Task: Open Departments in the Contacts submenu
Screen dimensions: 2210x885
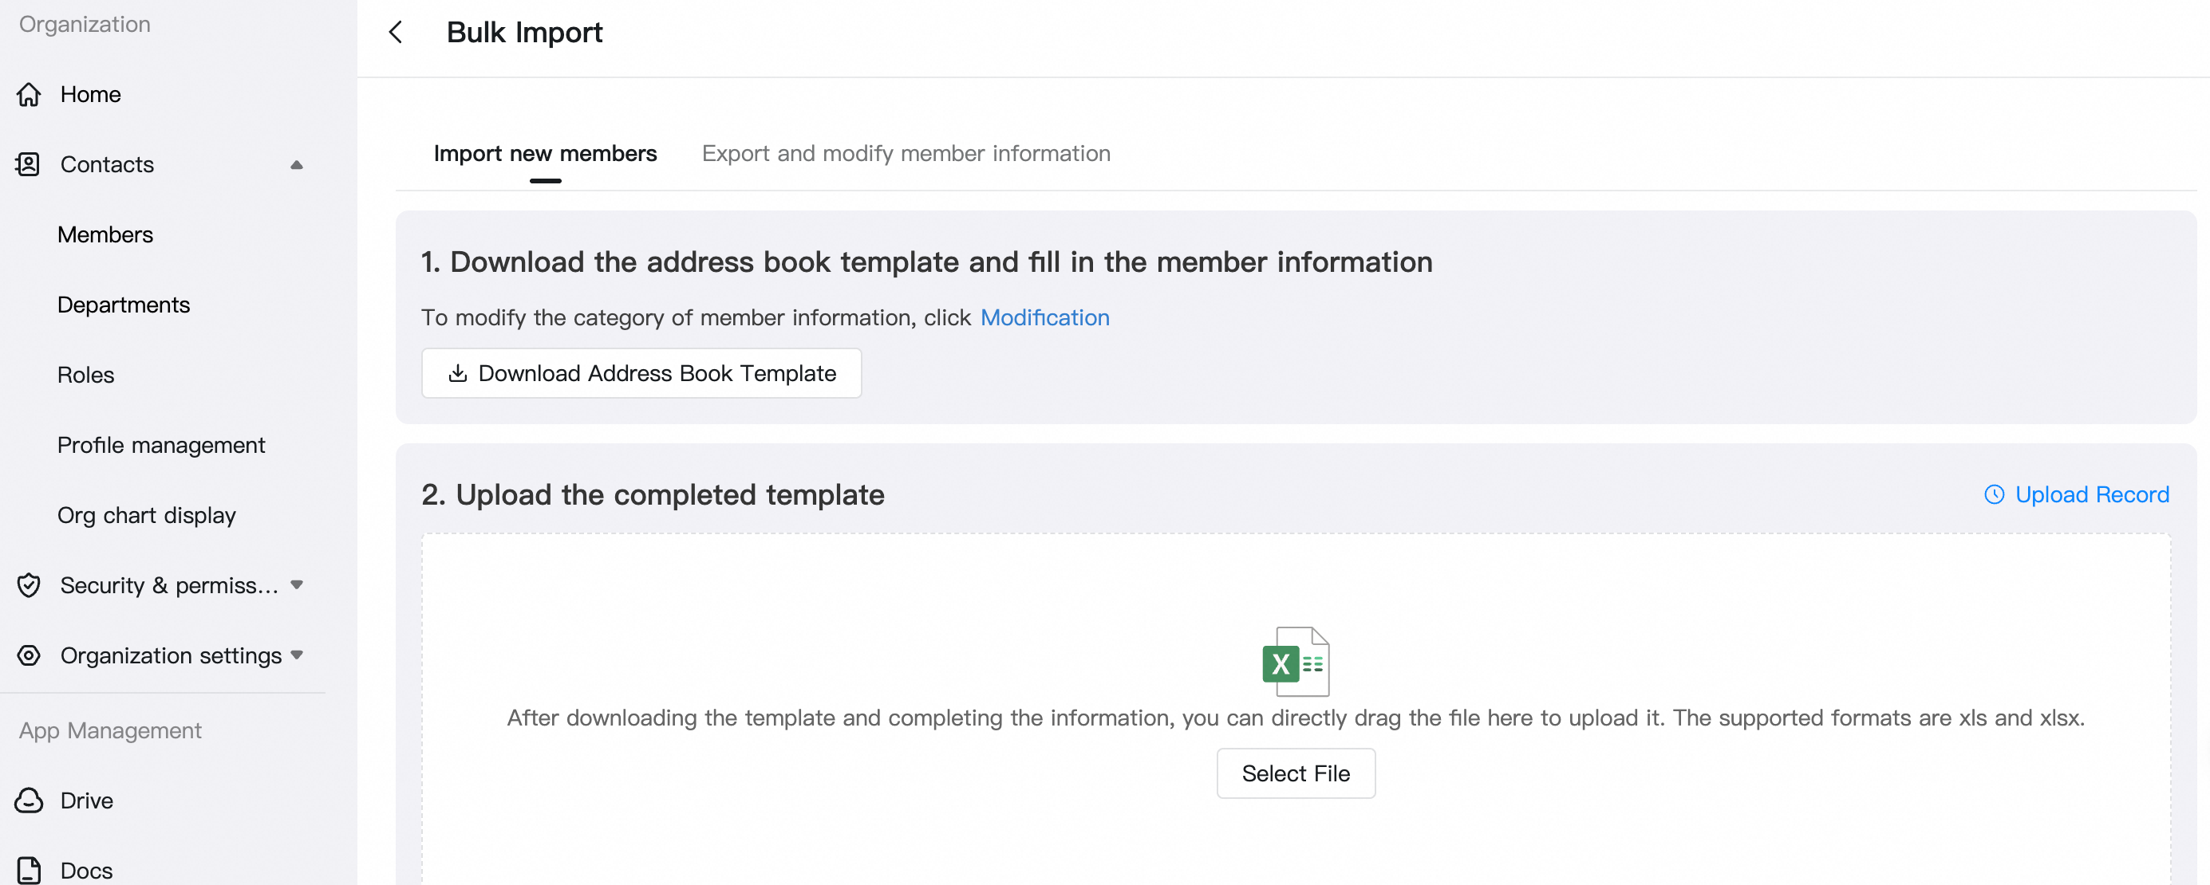Action: [x=124, y=305]
